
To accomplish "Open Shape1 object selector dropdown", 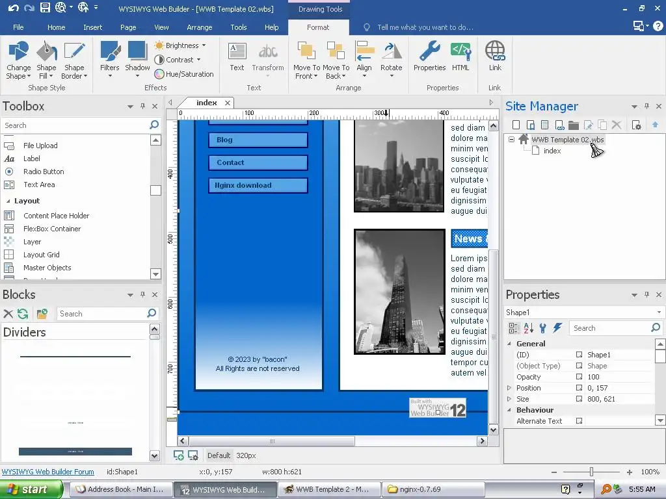I will [659, 313].
